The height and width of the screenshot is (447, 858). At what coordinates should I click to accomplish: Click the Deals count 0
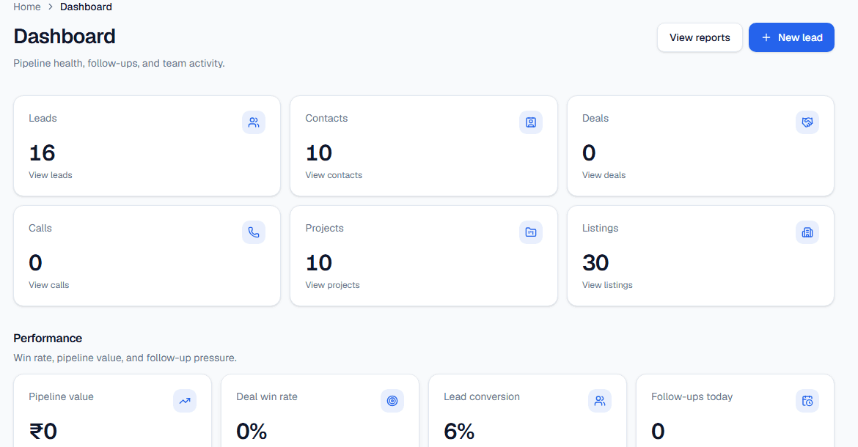pyautogui.click(x=589, y=153)
